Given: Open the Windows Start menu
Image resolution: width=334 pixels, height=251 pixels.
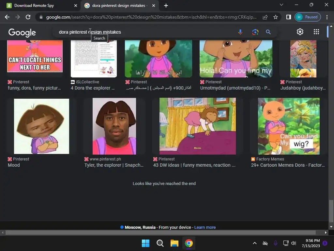Looking at the screenshot, I should pyautogui.click(x=146, y=243).
